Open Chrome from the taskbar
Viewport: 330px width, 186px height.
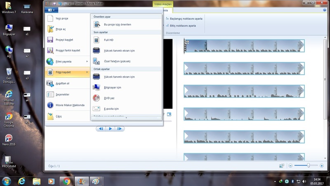tap(67, 181)
